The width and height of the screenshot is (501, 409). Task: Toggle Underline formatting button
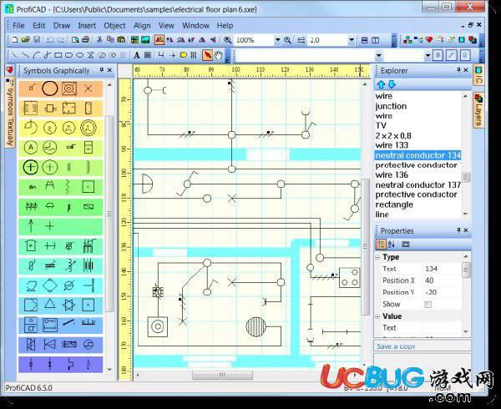click(x=465, y=56)
